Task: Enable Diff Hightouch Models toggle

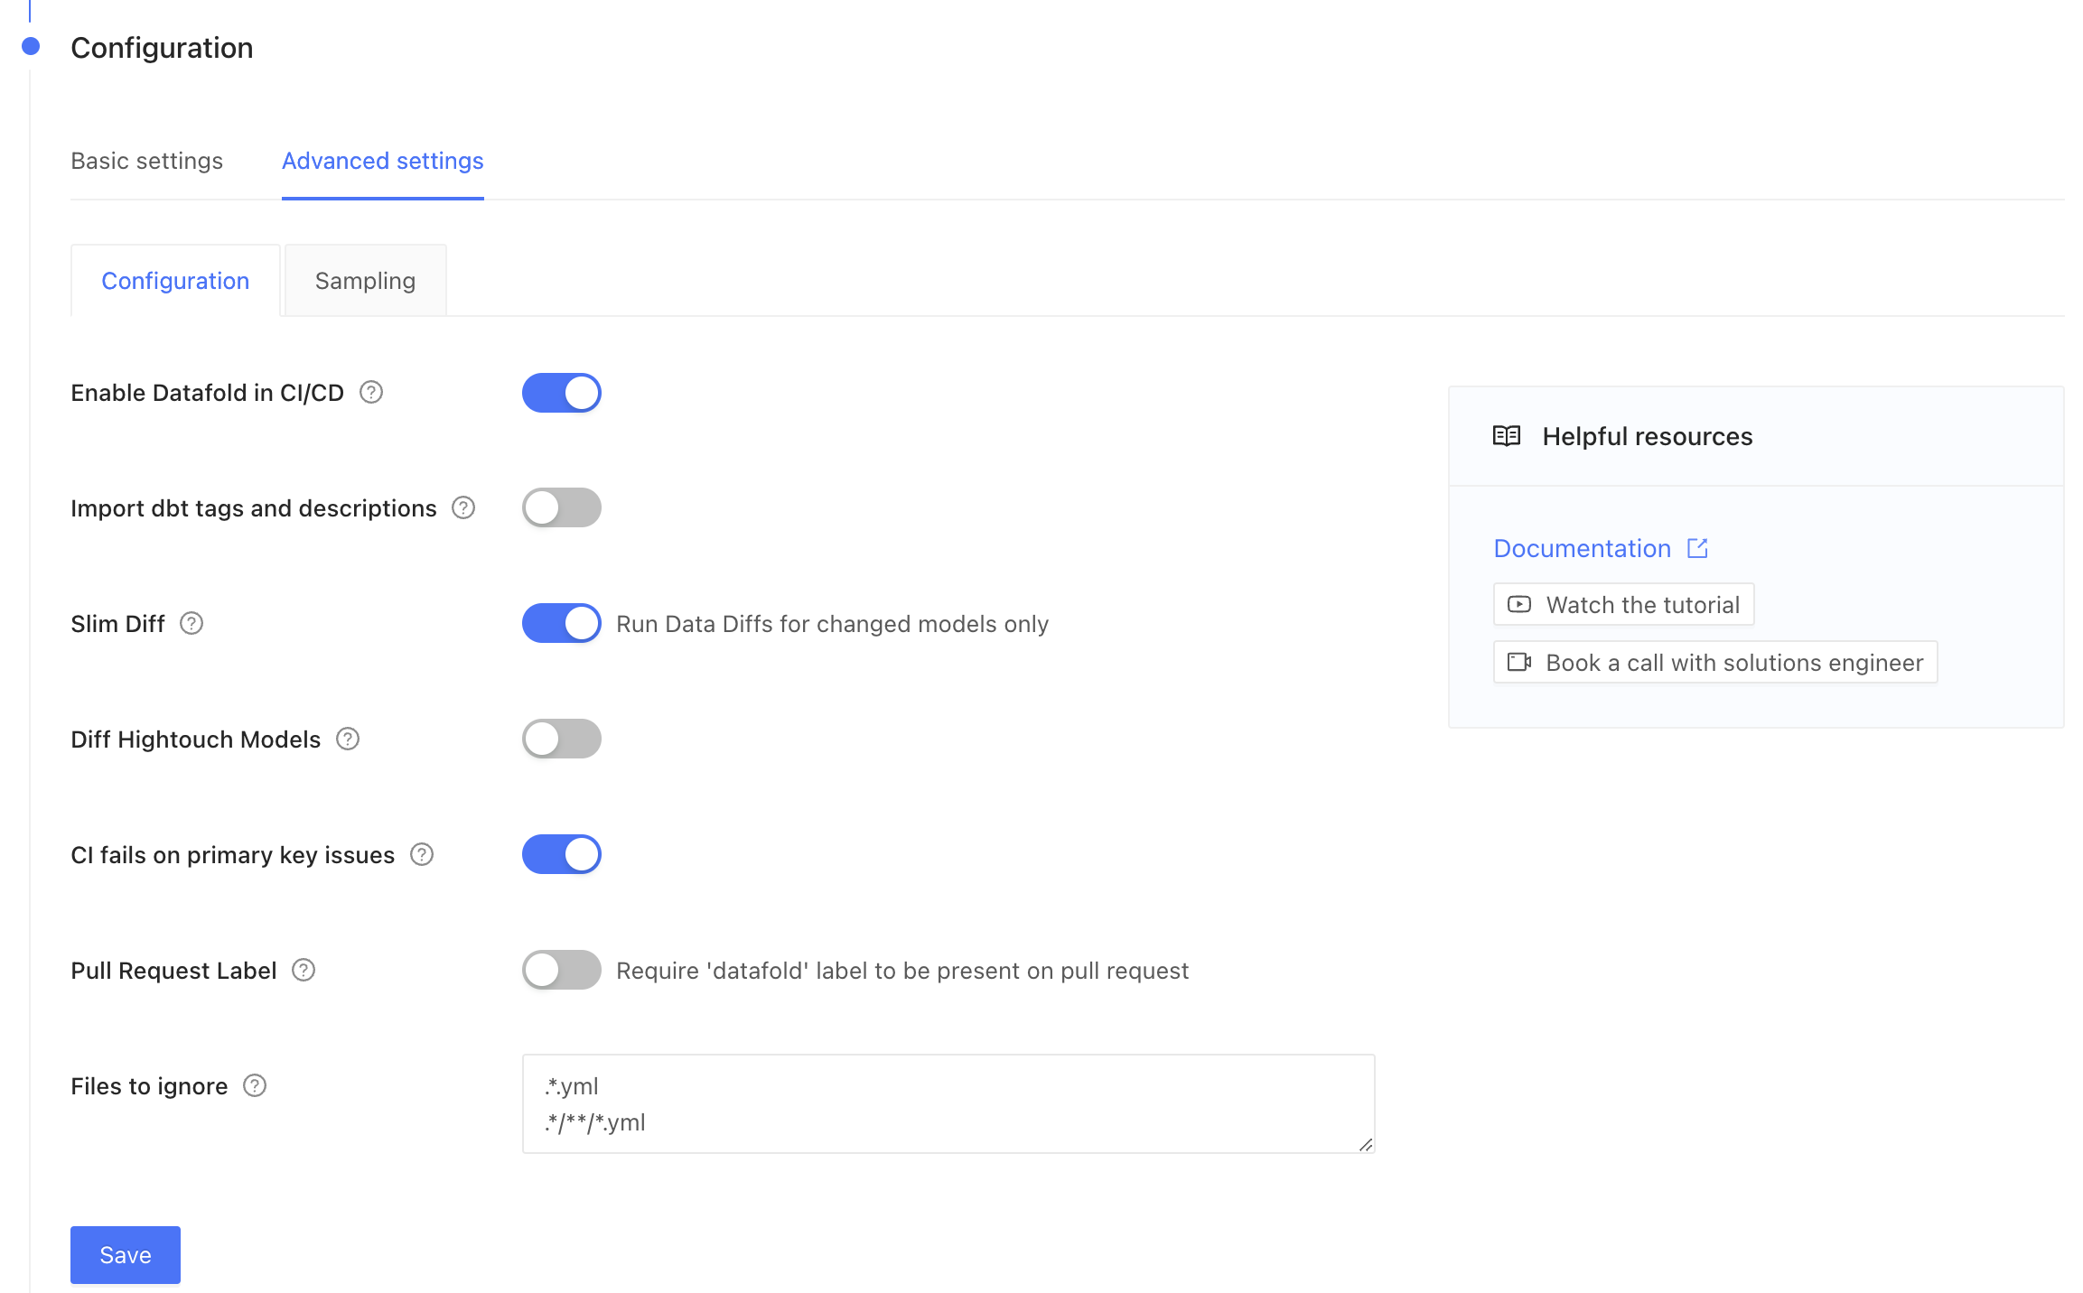Action: click(562, 739)
